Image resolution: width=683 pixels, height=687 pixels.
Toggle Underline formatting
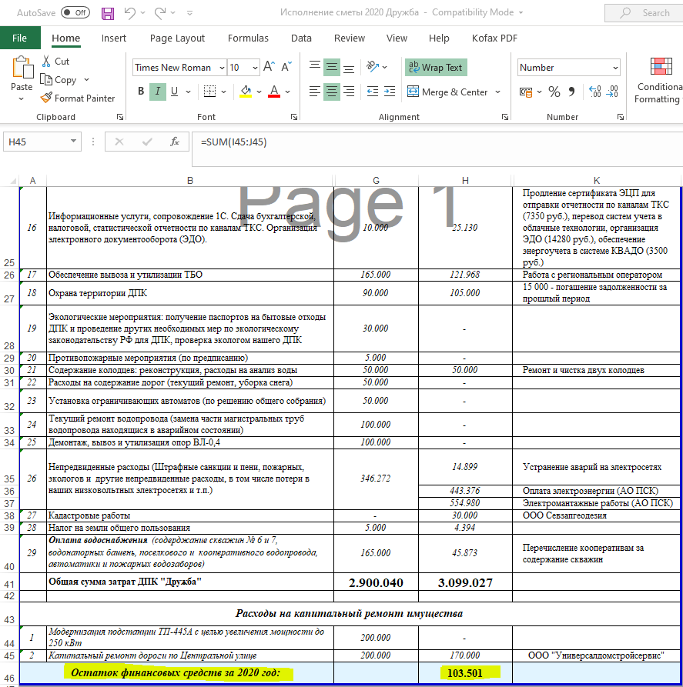coord(174,91)
